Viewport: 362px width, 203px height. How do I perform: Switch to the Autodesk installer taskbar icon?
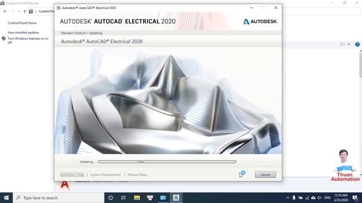[176, 198]
